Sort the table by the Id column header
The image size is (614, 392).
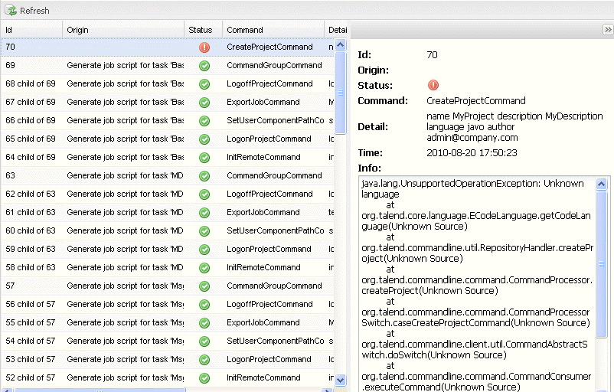coord(31,30)
